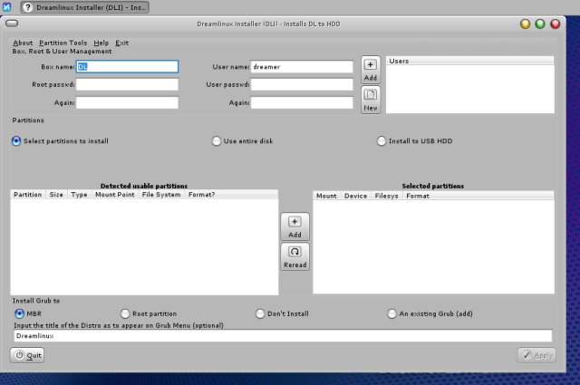580x385 pixels.
Task: Open the Exit menu
Action: click(x=122, y=43)
